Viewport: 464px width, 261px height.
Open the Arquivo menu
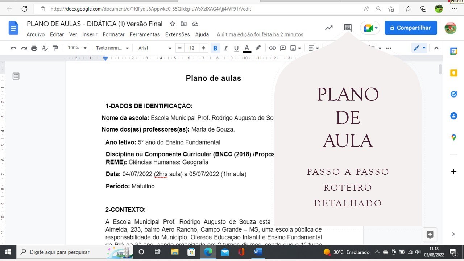point(36,34)
